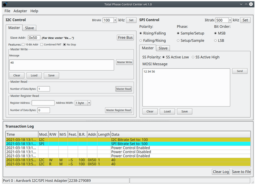Select MSB bit order
256x185 pixels.
(x=215, y=33)
